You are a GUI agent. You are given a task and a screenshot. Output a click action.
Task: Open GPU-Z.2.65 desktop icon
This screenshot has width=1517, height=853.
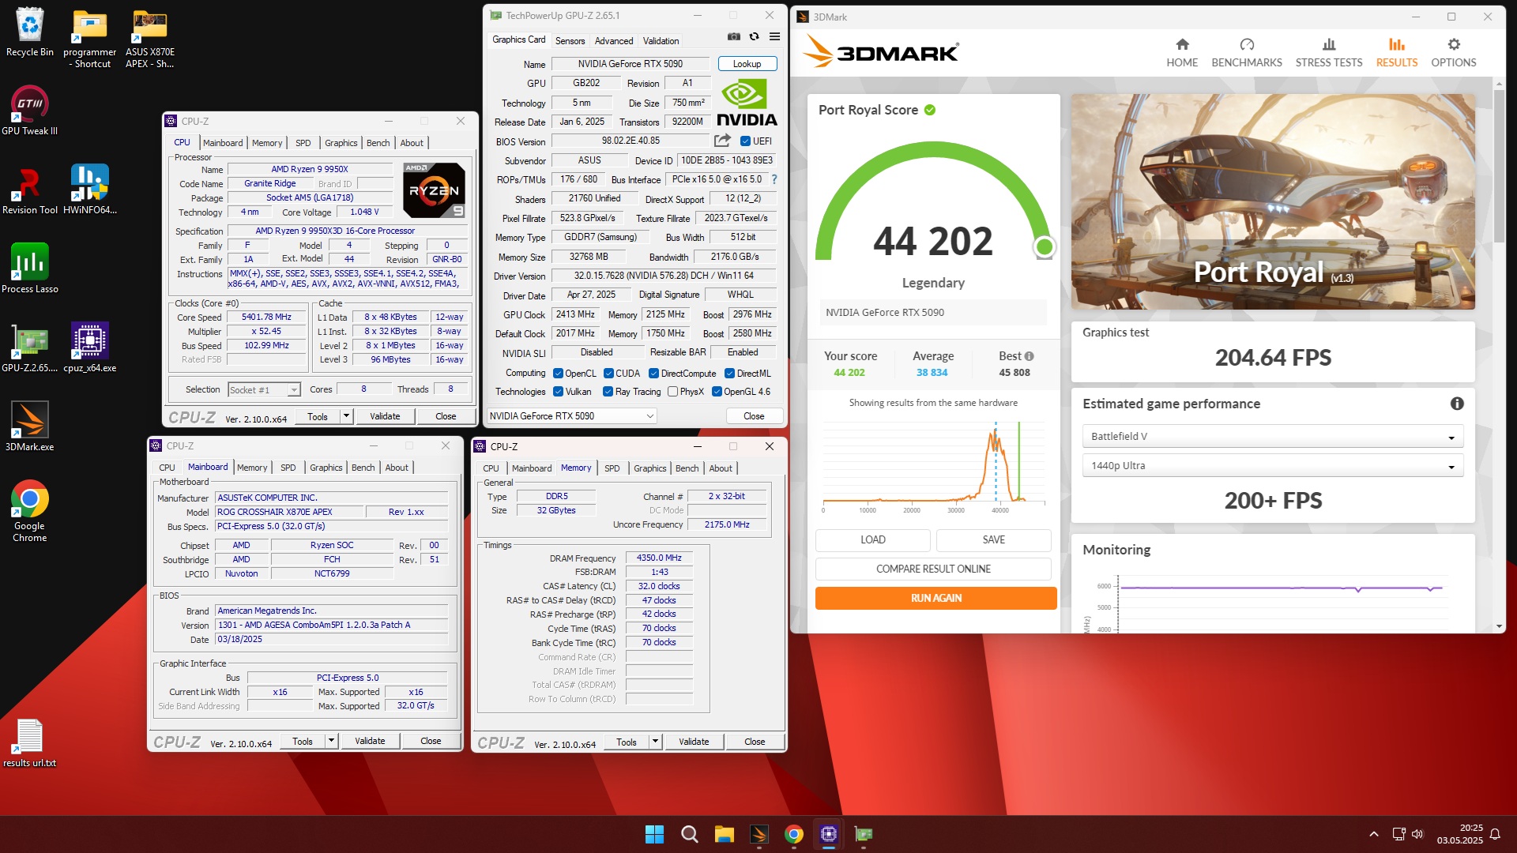click(x=30, y=348)
